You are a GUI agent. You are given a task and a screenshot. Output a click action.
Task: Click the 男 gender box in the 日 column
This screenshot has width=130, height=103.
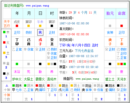[40, 32]
